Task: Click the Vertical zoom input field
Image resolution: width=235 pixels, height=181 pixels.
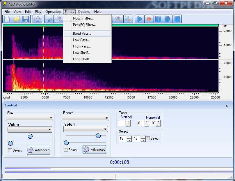Action: 122,123
